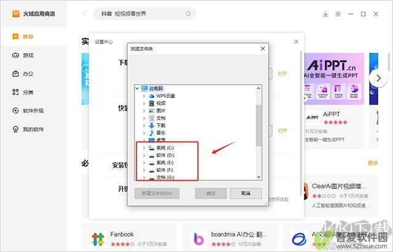Click the 取消 button in dialog

pos(246,193)
